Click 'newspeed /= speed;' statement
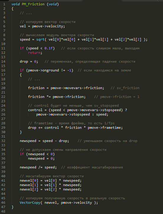The width and height of the screenshot is (163, 214). (x=38, y=167)
